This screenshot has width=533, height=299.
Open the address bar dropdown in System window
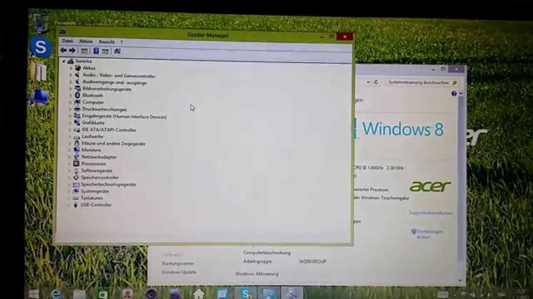pos(368,82)
